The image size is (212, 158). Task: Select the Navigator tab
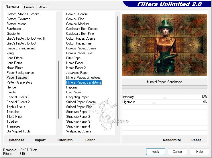pyautogui.click(x=12, y=7)
